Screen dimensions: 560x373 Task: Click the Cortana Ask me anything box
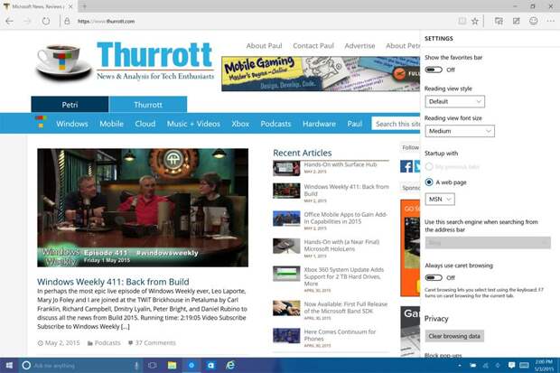pos(79,365)
